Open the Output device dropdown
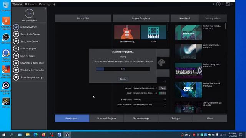Image resolution: width=246 pixels, height=138 pixels. (145, 89)
